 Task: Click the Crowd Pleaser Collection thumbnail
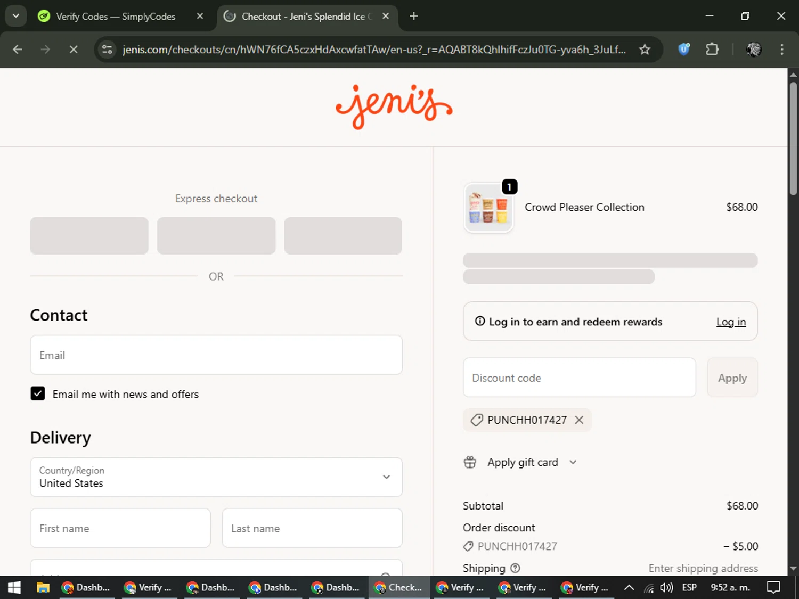point(488,208)
